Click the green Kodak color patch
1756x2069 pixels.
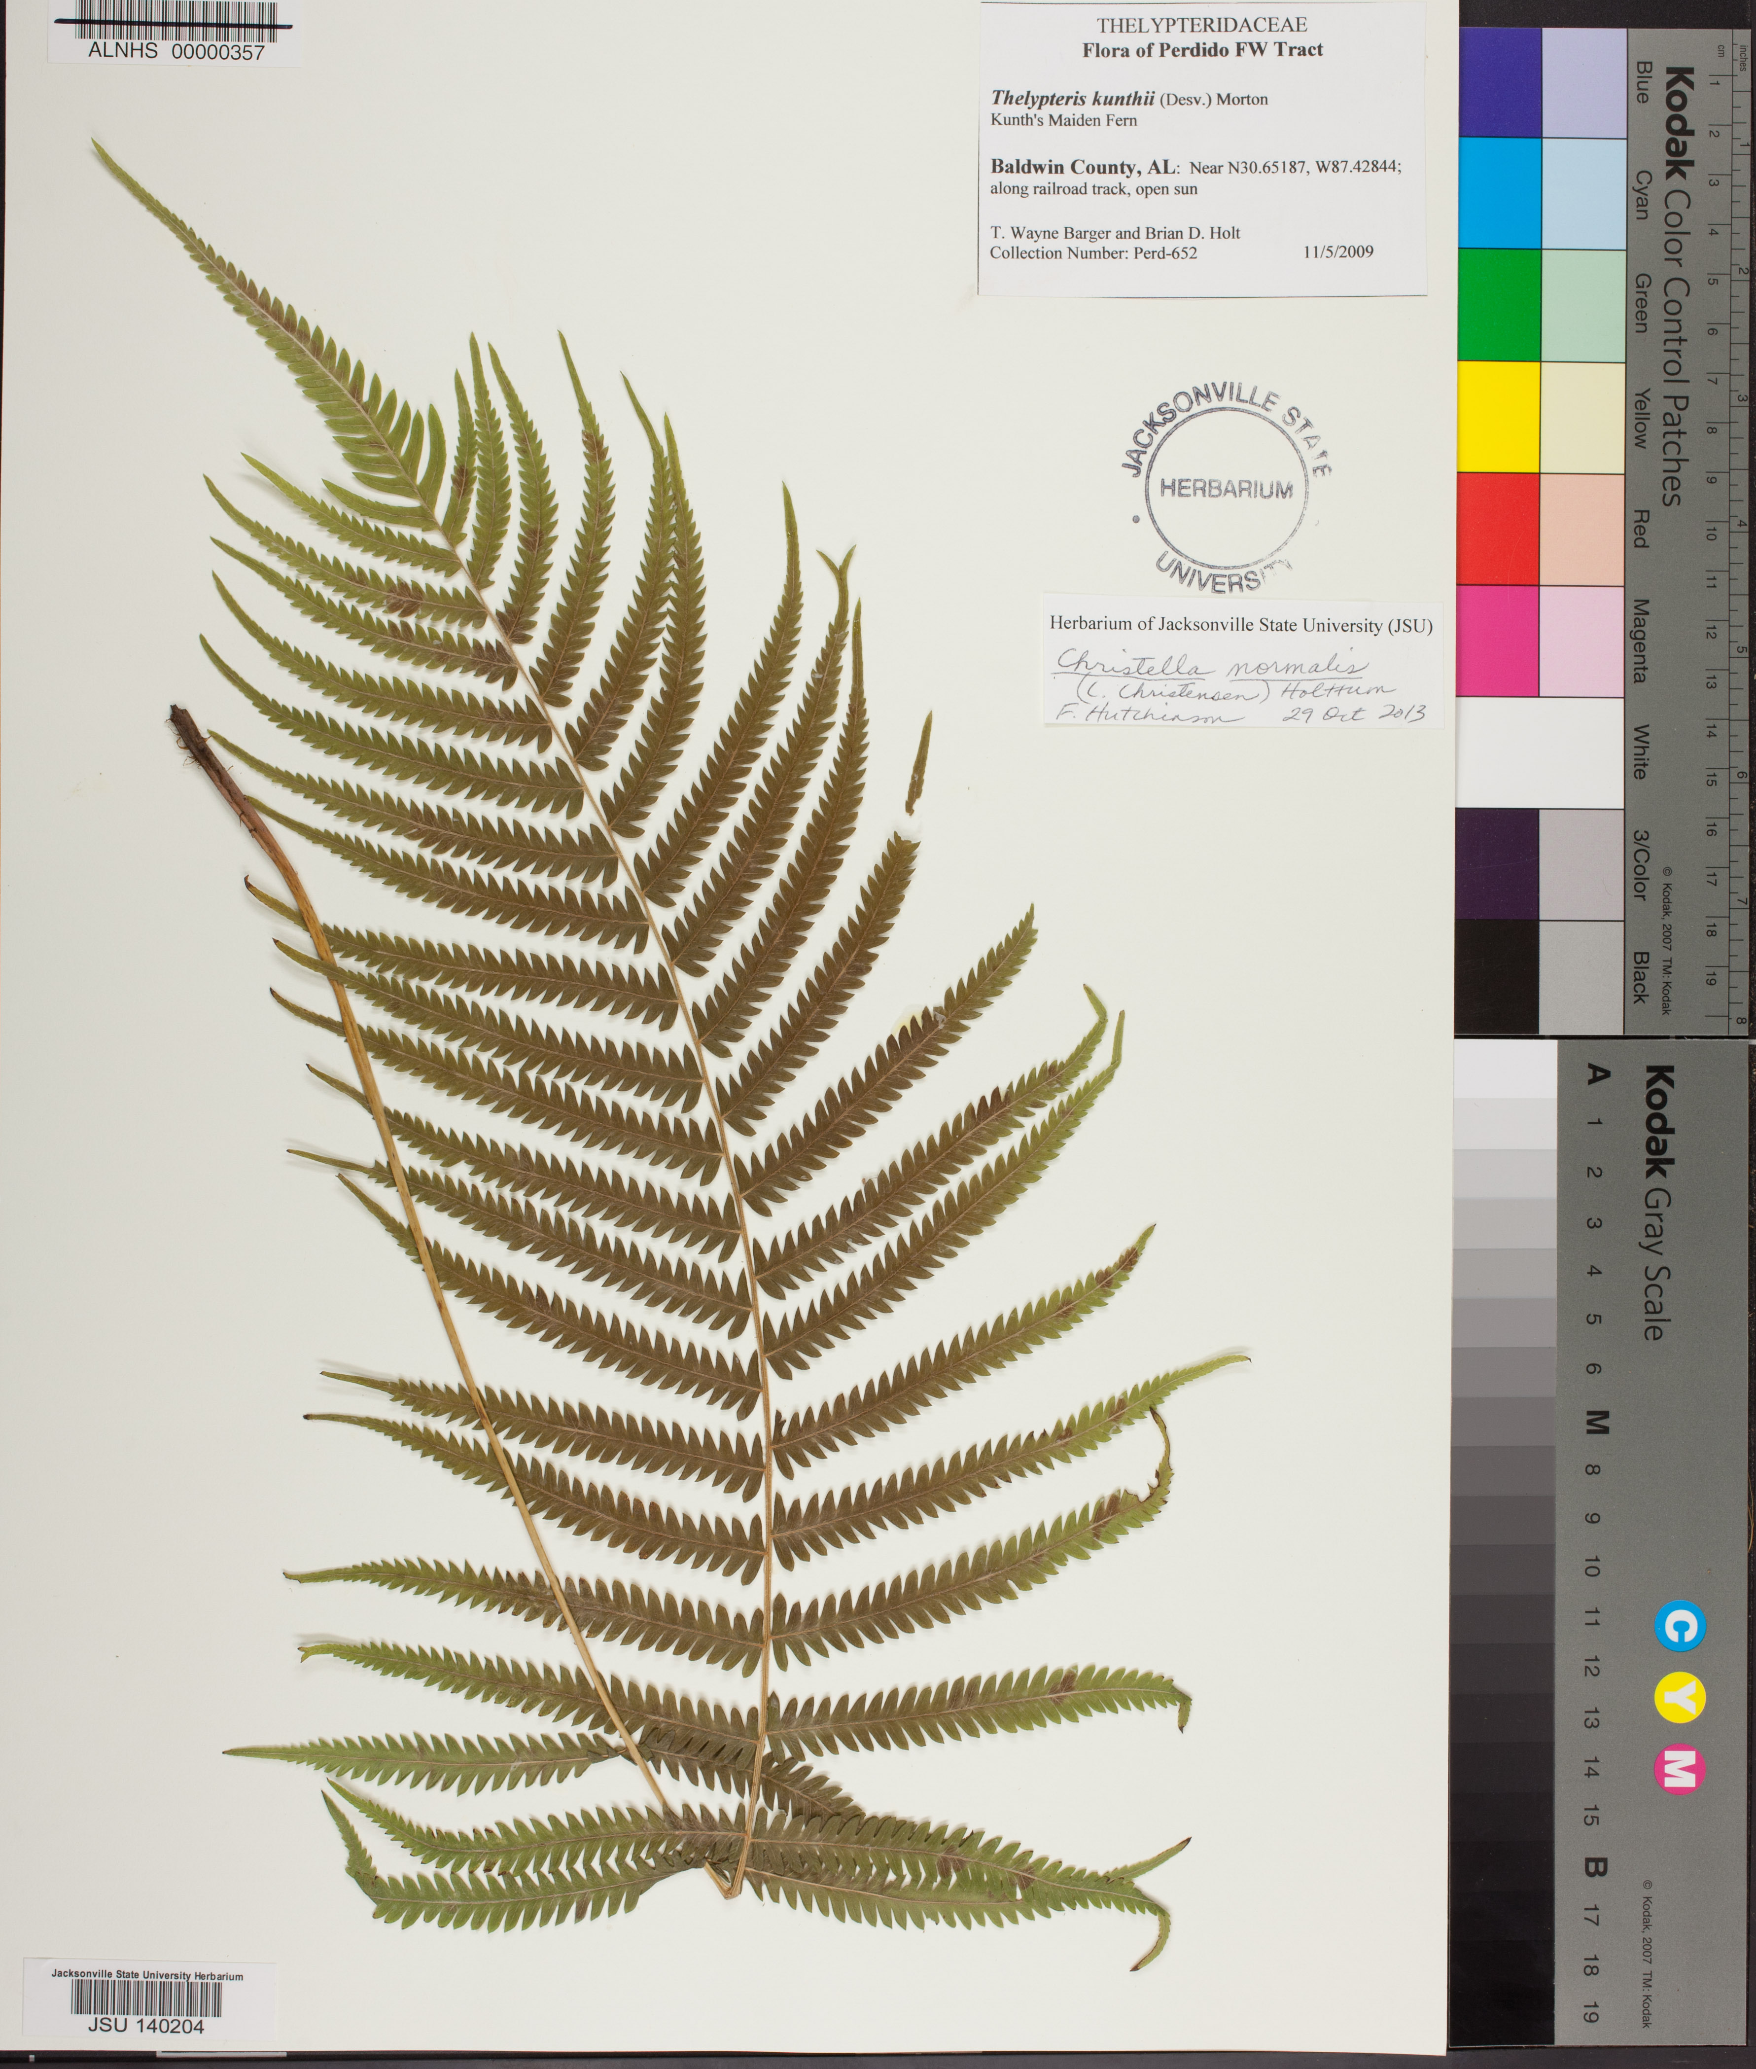tap(1499, 304)
